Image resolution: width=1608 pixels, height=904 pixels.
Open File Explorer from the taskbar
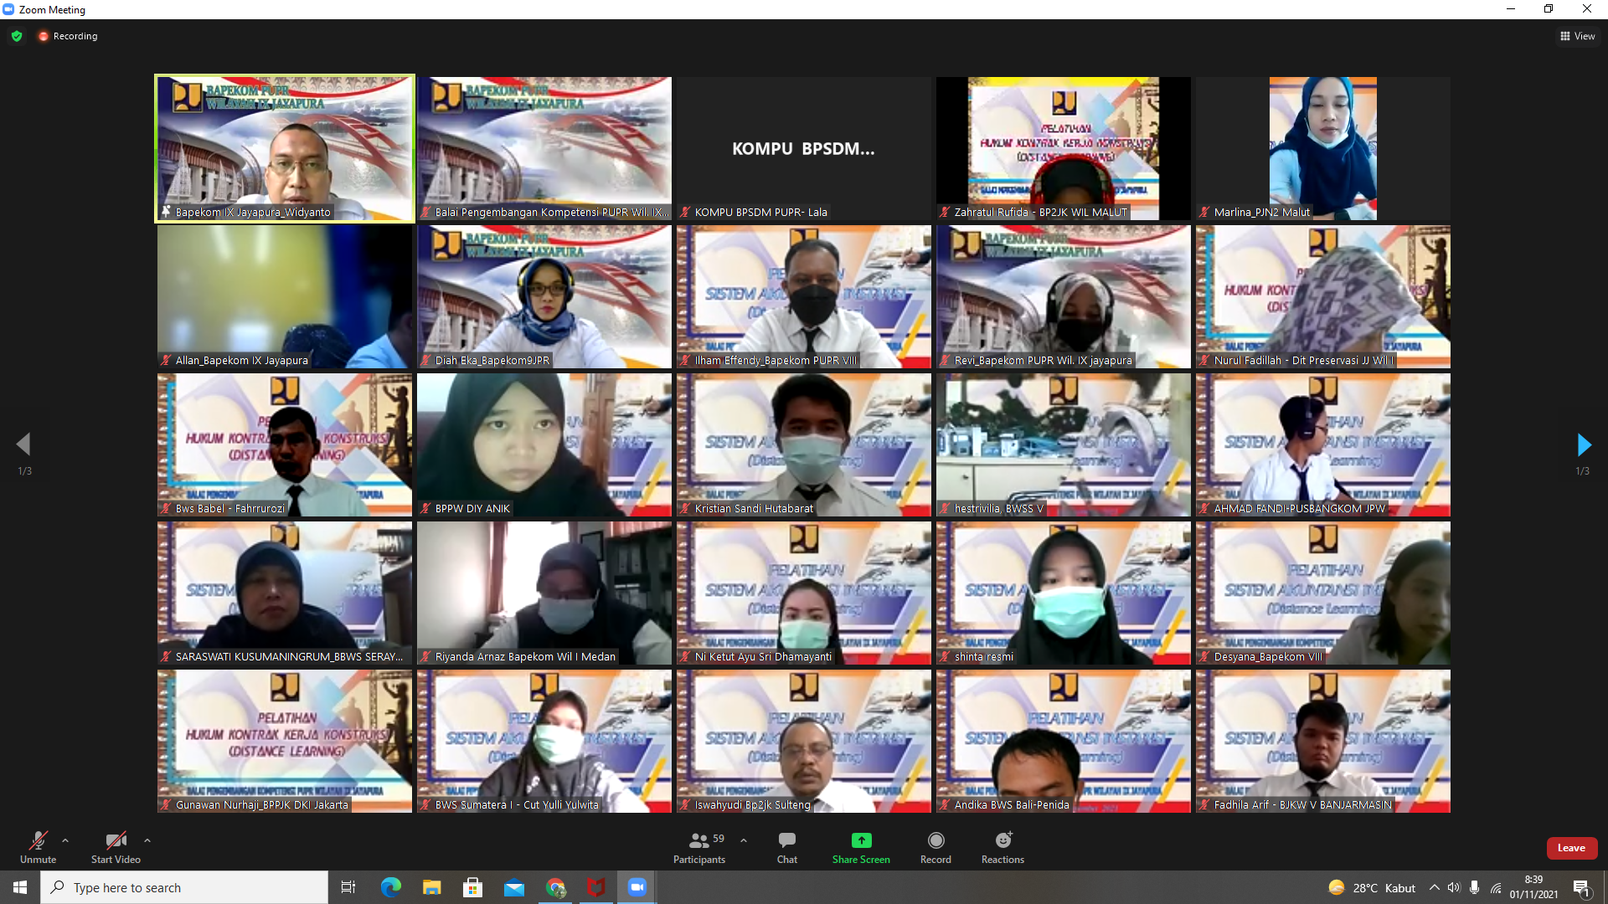(431, 887)
